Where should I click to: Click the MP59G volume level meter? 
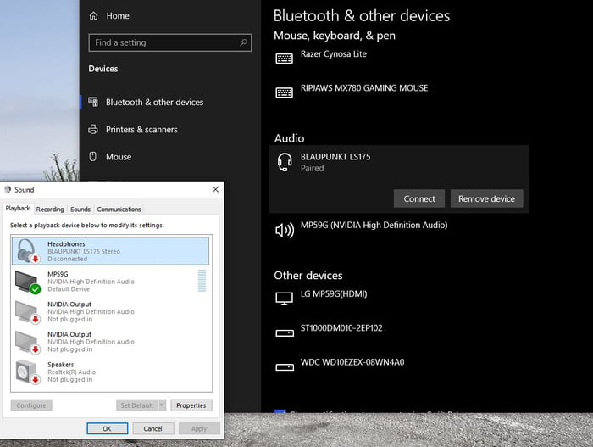(x=202, y=281)
